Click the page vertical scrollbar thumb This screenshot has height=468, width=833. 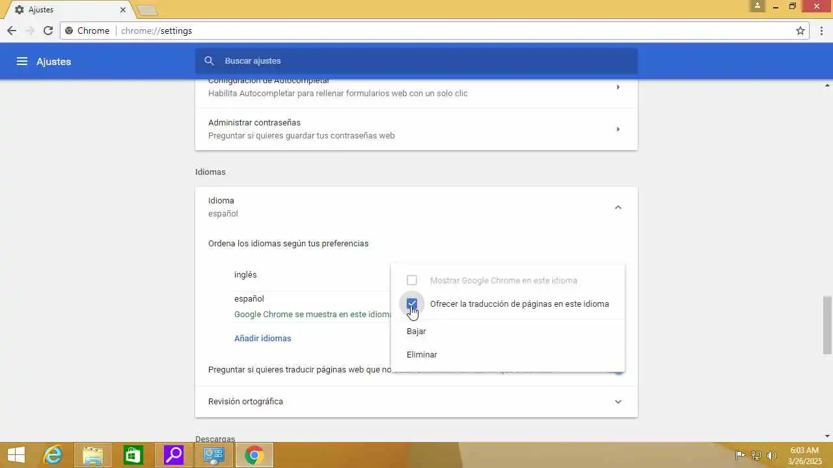pyautogui.click(x=828, y=325)
